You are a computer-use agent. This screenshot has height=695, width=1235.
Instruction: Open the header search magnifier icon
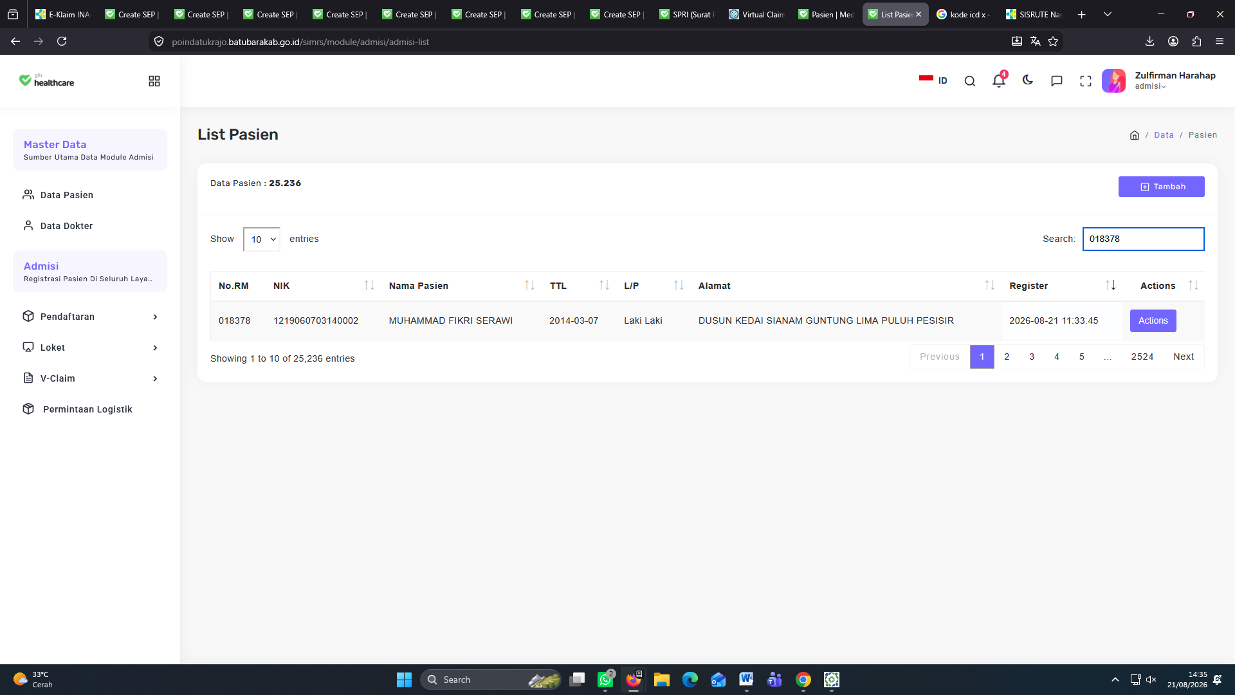(x=970, y=81)
